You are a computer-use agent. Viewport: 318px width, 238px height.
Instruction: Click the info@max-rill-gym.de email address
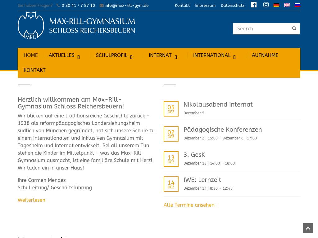coord(126,6)
